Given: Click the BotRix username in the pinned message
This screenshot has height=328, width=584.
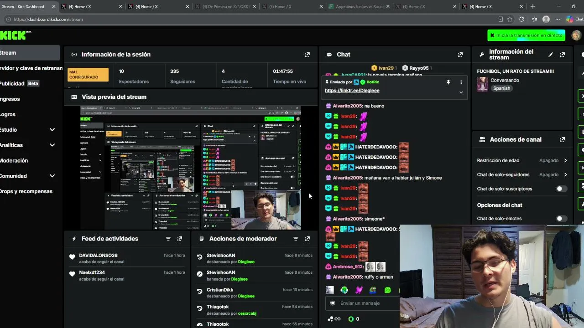Looking at the screenshot, I should pos(373,82).
